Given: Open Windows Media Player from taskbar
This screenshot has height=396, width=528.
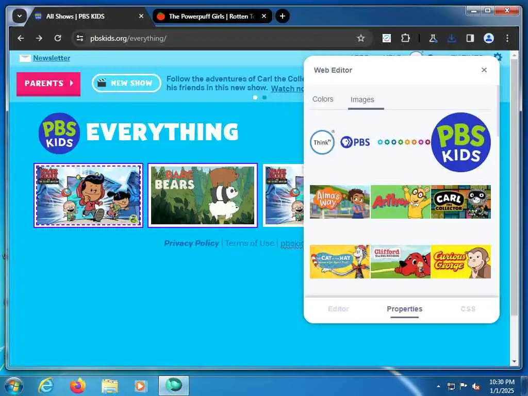Looking at the screenshot, I should tap(140, 386).
